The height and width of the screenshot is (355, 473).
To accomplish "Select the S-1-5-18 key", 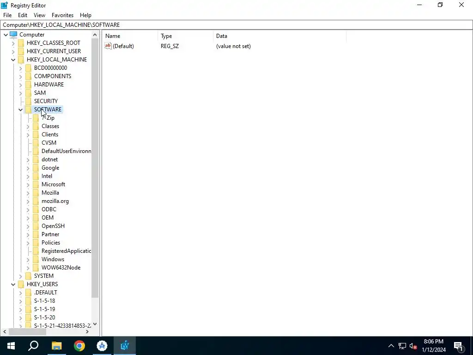I will (44, 300).
